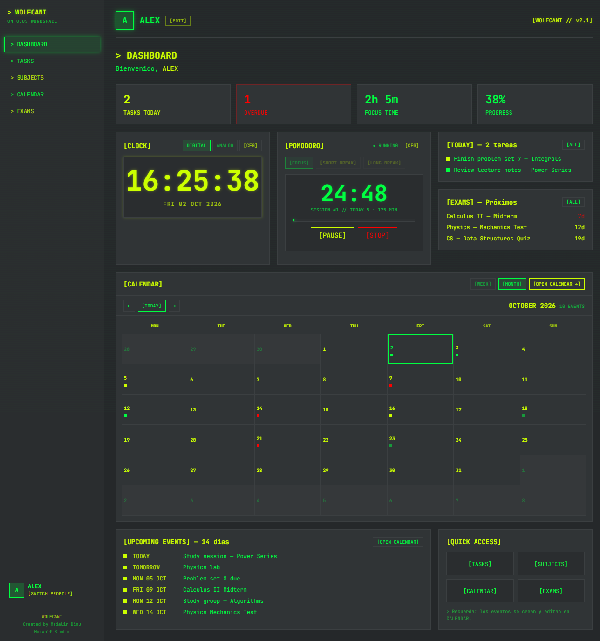Open Calendar from the calendar panel header
Screen dimensions: 600x641
(x=557, y=284)
